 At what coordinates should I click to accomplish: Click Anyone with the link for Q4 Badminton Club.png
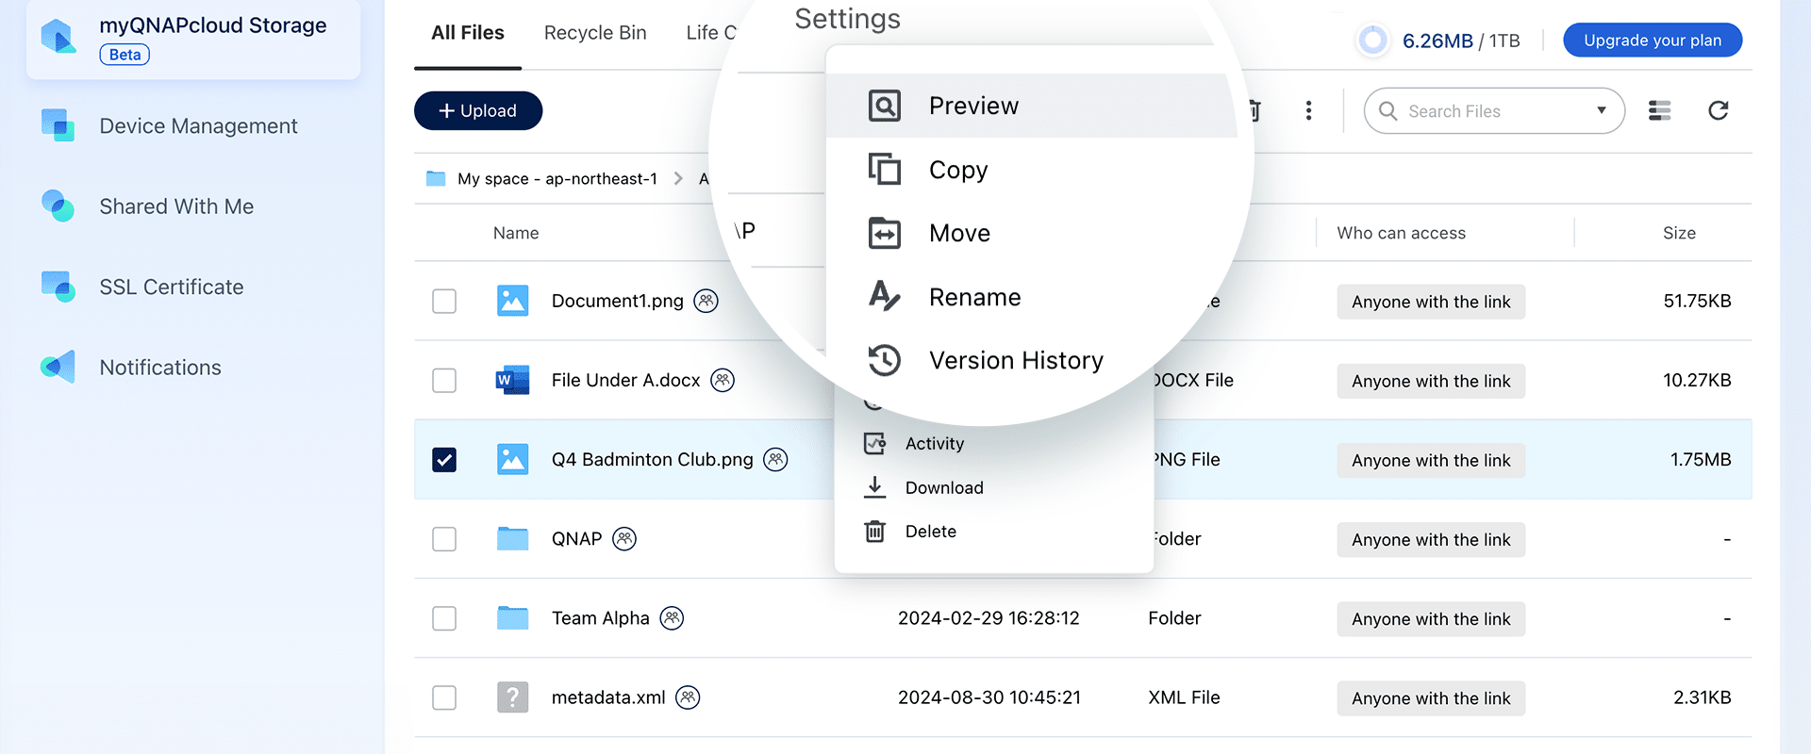click(x=1431, y=460)
